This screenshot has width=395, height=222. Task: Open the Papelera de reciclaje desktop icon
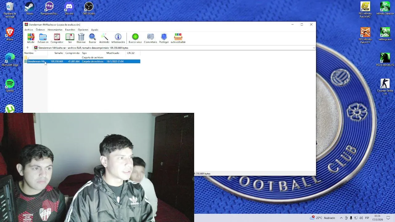coord(10,10)
